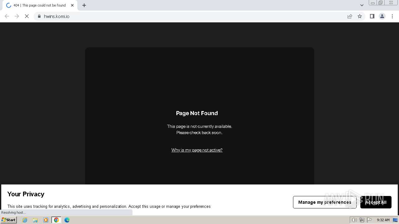This screenshot has width=399, height=224.
Task: Open the Chrome profile avatar
Action: pos(382,16)
